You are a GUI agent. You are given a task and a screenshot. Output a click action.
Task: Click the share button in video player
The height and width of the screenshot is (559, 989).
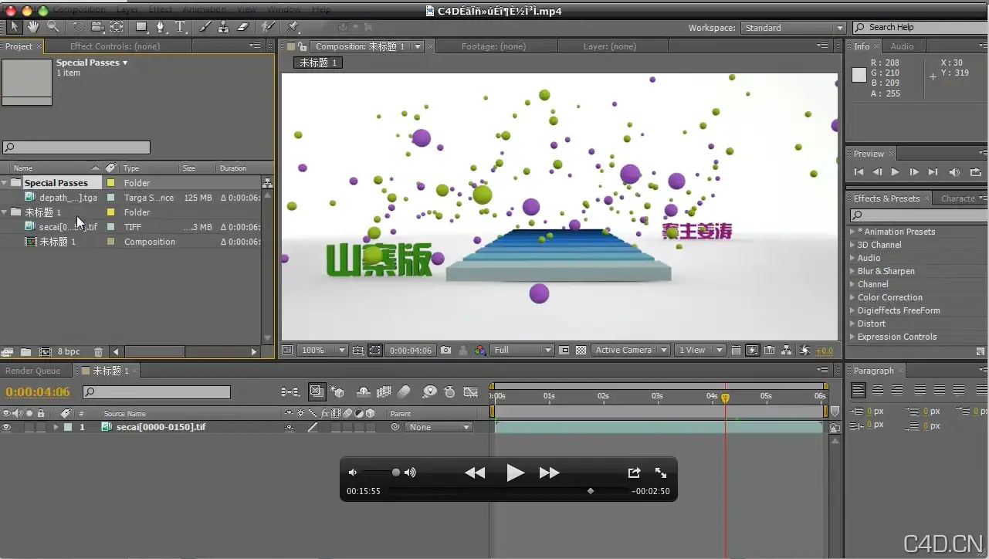pyautogui.click(x=634, y=473)
